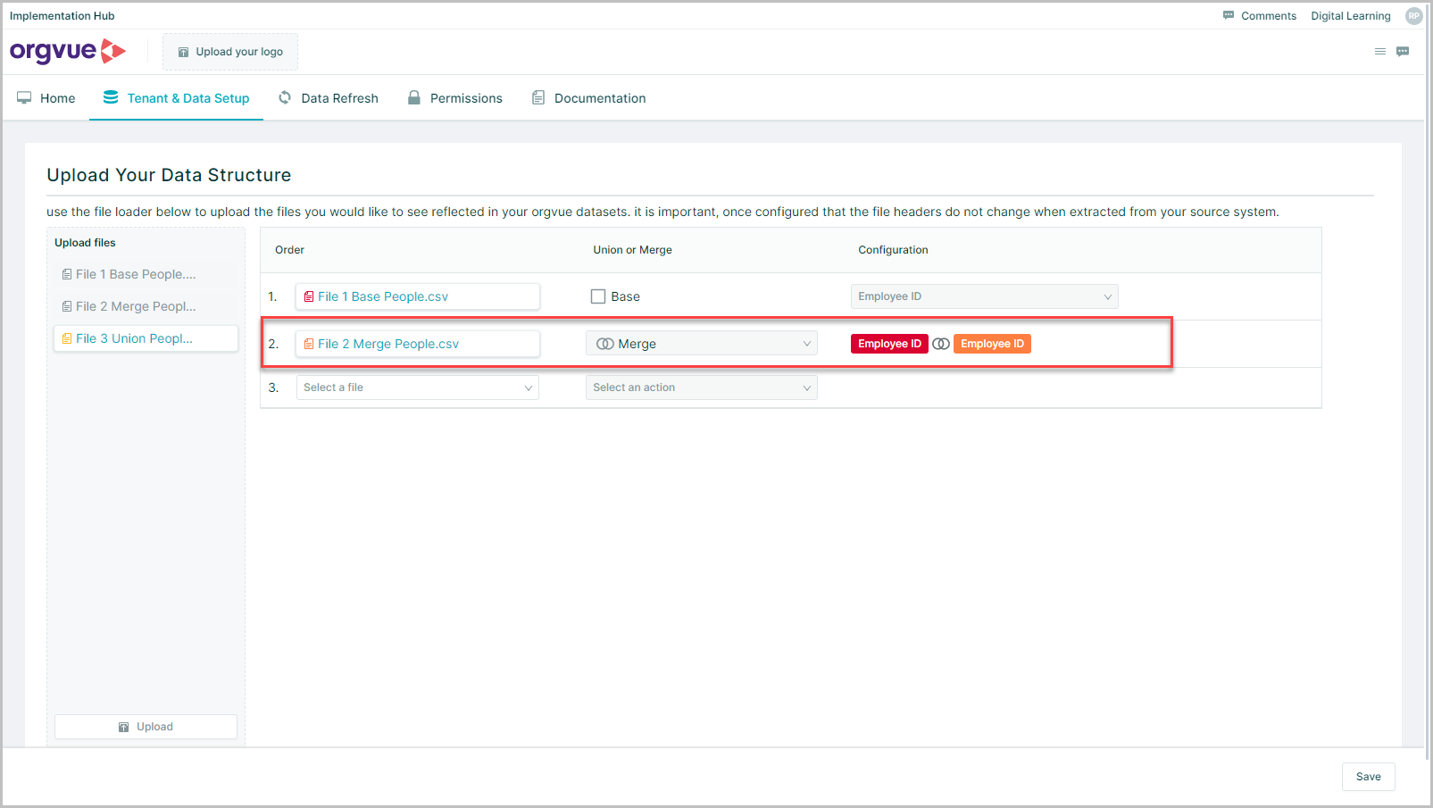Image resolution: width=1433 pixels, height=808 pixels.
Task: Click the orange Employee ID tag
Action: pos(992,344)
